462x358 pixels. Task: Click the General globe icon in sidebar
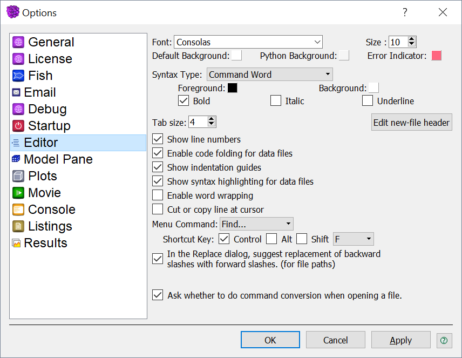click(x=18, y=42)
